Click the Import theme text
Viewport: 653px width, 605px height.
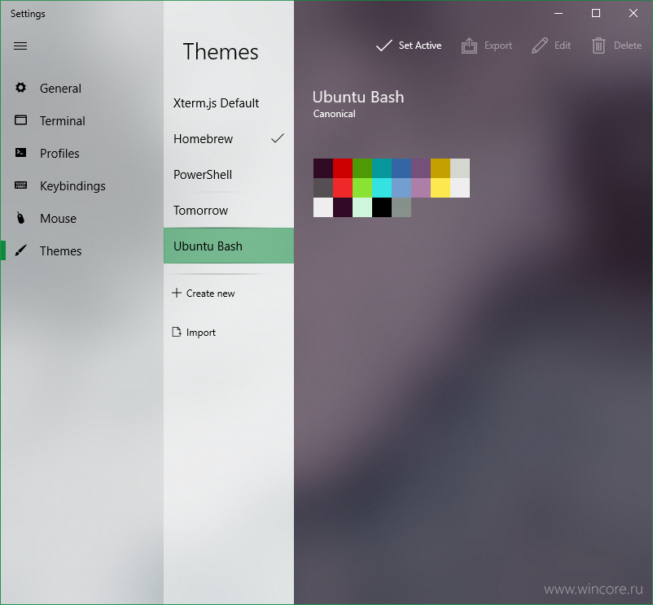click(x=201, y=333)
